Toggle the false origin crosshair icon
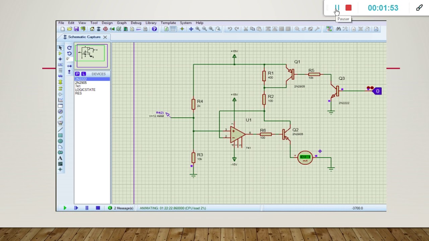 182,29
